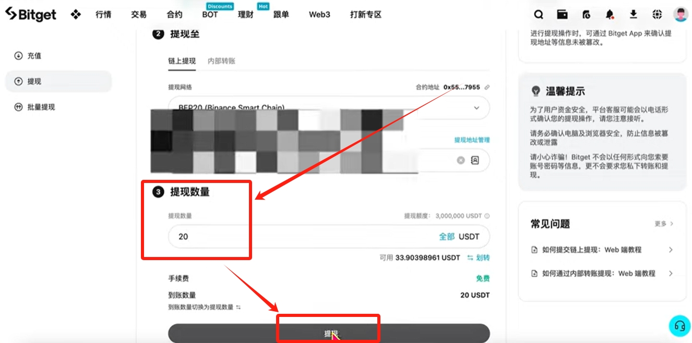Click 全部 to withdraw the full balance
The width and height of the screenshot is (692, 343).
[447, 237]
